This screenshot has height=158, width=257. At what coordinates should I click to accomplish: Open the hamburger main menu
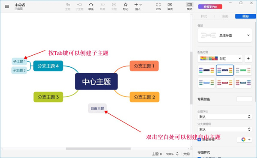pos(7,6)
